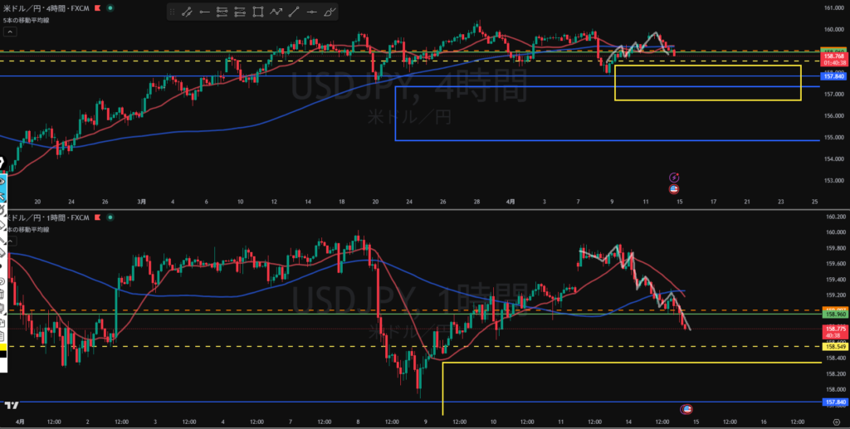
Task: Click the US flag economic event on 4H chart
Action: [x=675, y=188]
